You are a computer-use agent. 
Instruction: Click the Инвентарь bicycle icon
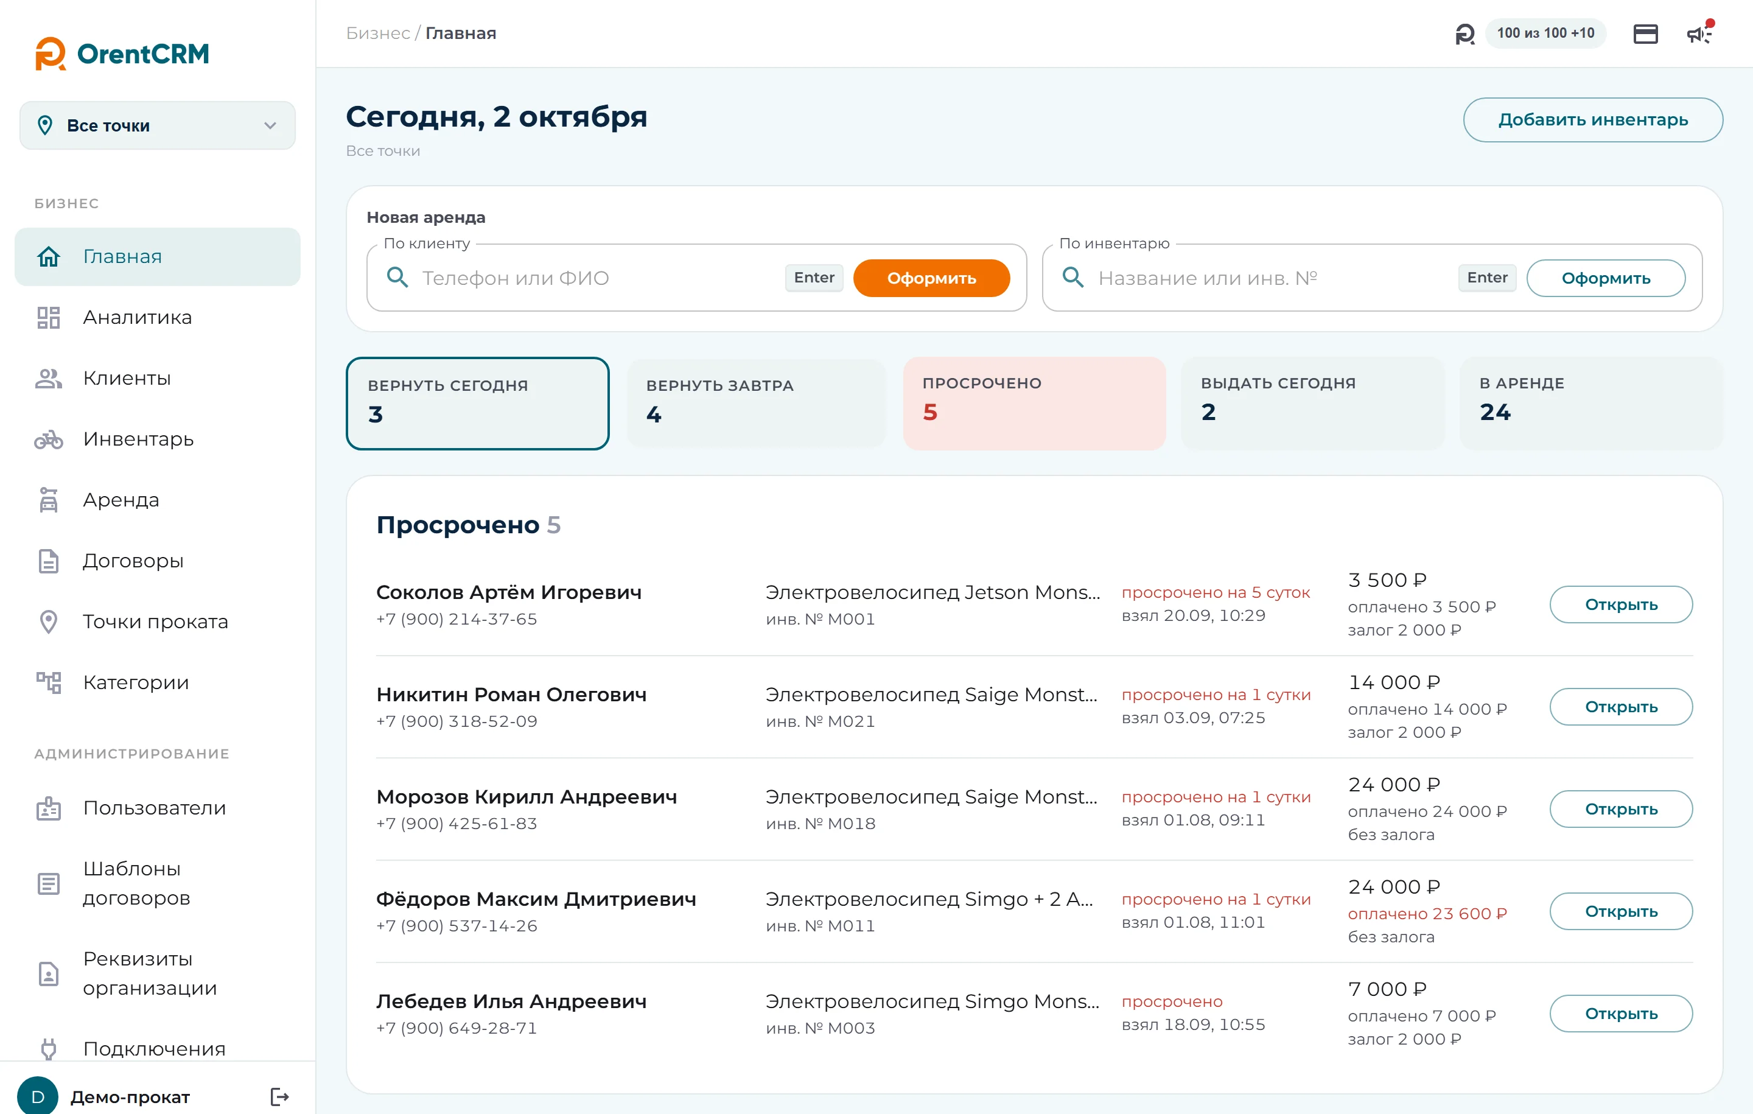tap(49, 439)
